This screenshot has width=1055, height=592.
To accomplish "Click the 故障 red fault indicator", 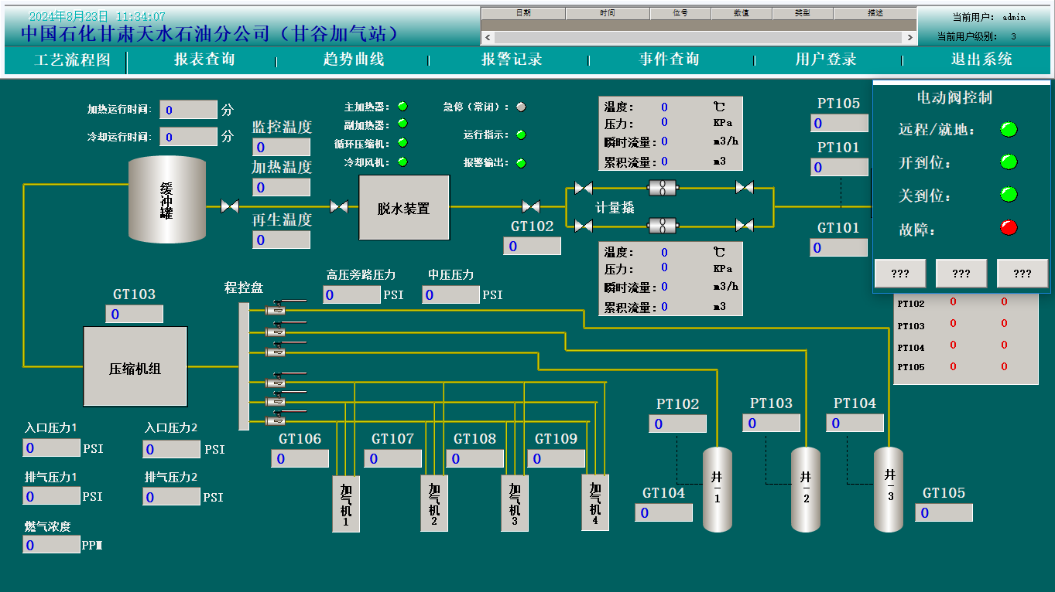I will 1008,227.
